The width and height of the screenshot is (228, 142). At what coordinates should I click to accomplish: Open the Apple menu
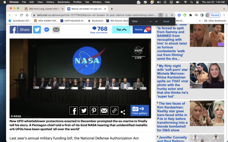click(5, 2)
